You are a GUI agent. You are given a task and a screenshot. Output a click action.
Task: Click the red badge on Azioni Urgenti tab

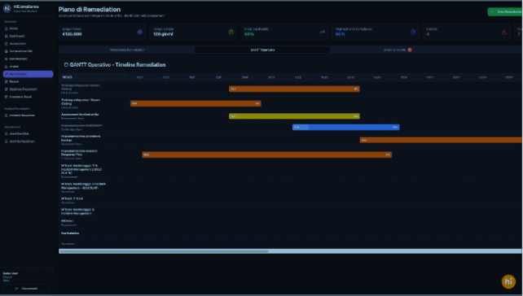click(410, 50)
